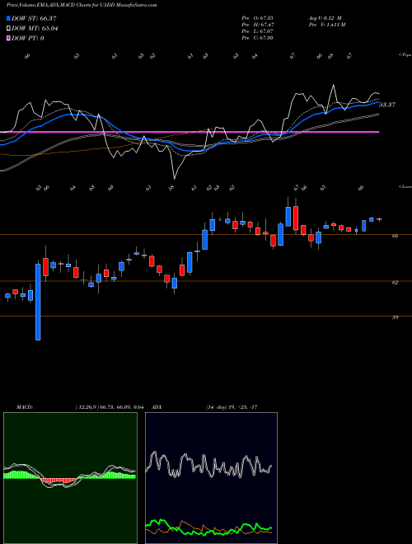Viewport: 412px width, 544px height.
Task: Click the 53.37 EMA end label
Action: (387, 105)
